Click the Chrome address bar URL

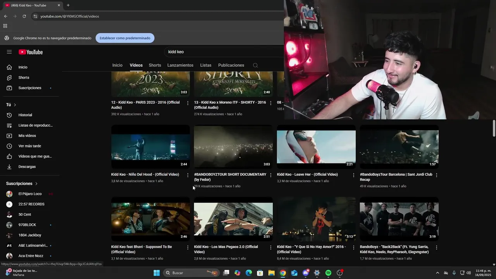tap(70, 16)
